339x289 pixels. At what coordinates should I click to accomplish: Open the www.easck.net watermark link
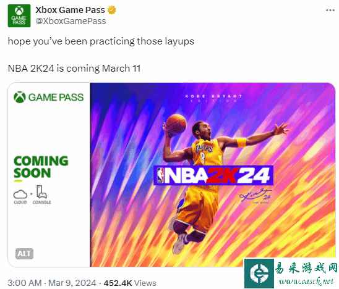tap(306, 282)
